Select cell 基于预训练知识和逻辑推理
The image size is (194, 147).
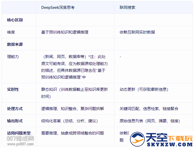click(x=65, y=32)
